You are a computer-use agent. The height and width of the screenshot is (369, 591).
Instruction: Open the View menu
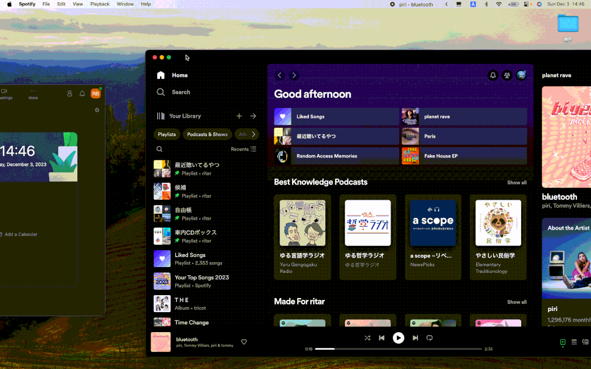tap(77, 4)
